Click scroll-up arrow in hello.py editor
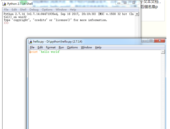The width and height of the screenshot is (170, 129). click(x=163, y=52)
